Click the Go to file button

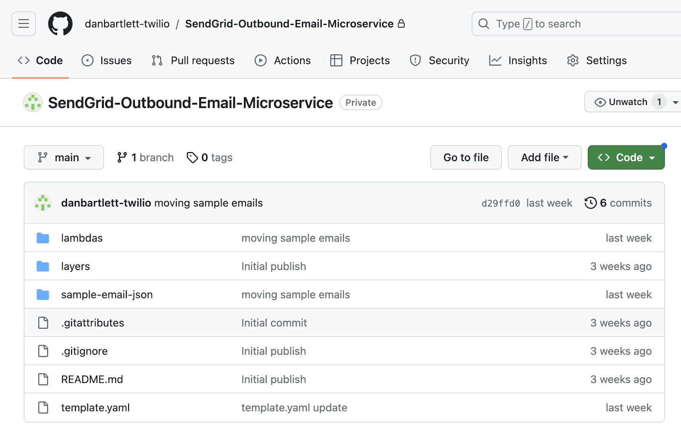tap(466, 157)
